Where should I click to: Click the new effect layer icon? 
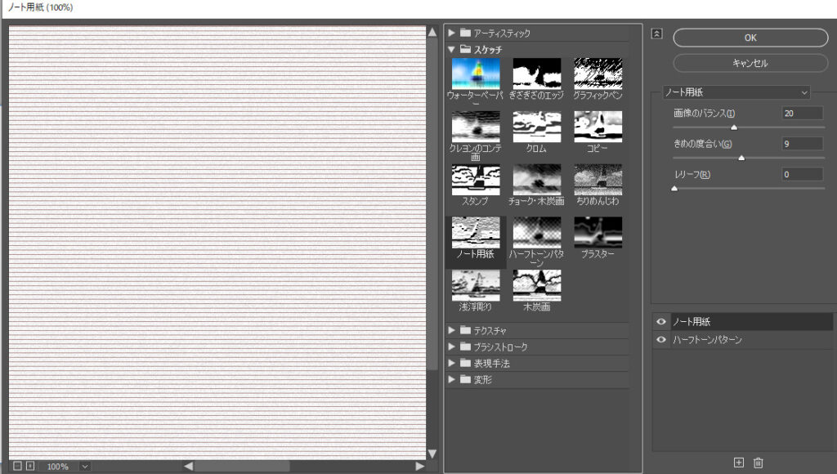click(739, 463)
